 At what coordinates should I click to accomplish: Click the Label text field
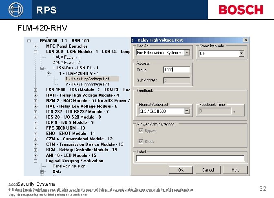[190, 158]
